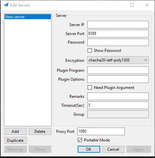Image resolution: width=155 pixels, height=158 pixels.
Task: Click the Plugin Program input field
Action: [x=118, y=70]
